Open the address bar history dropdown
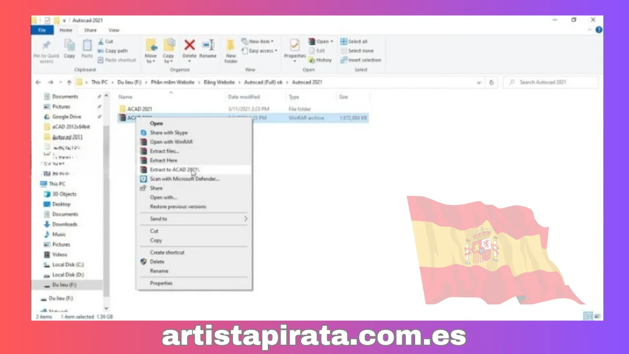The height and width of the screenshot is (354, 629). [x=479, y=83]
